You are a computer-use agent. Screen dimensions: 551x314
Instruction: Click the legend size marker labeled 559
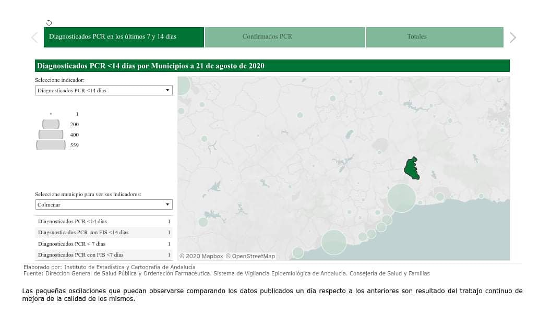pyautogui.click(x=51, y=145)
